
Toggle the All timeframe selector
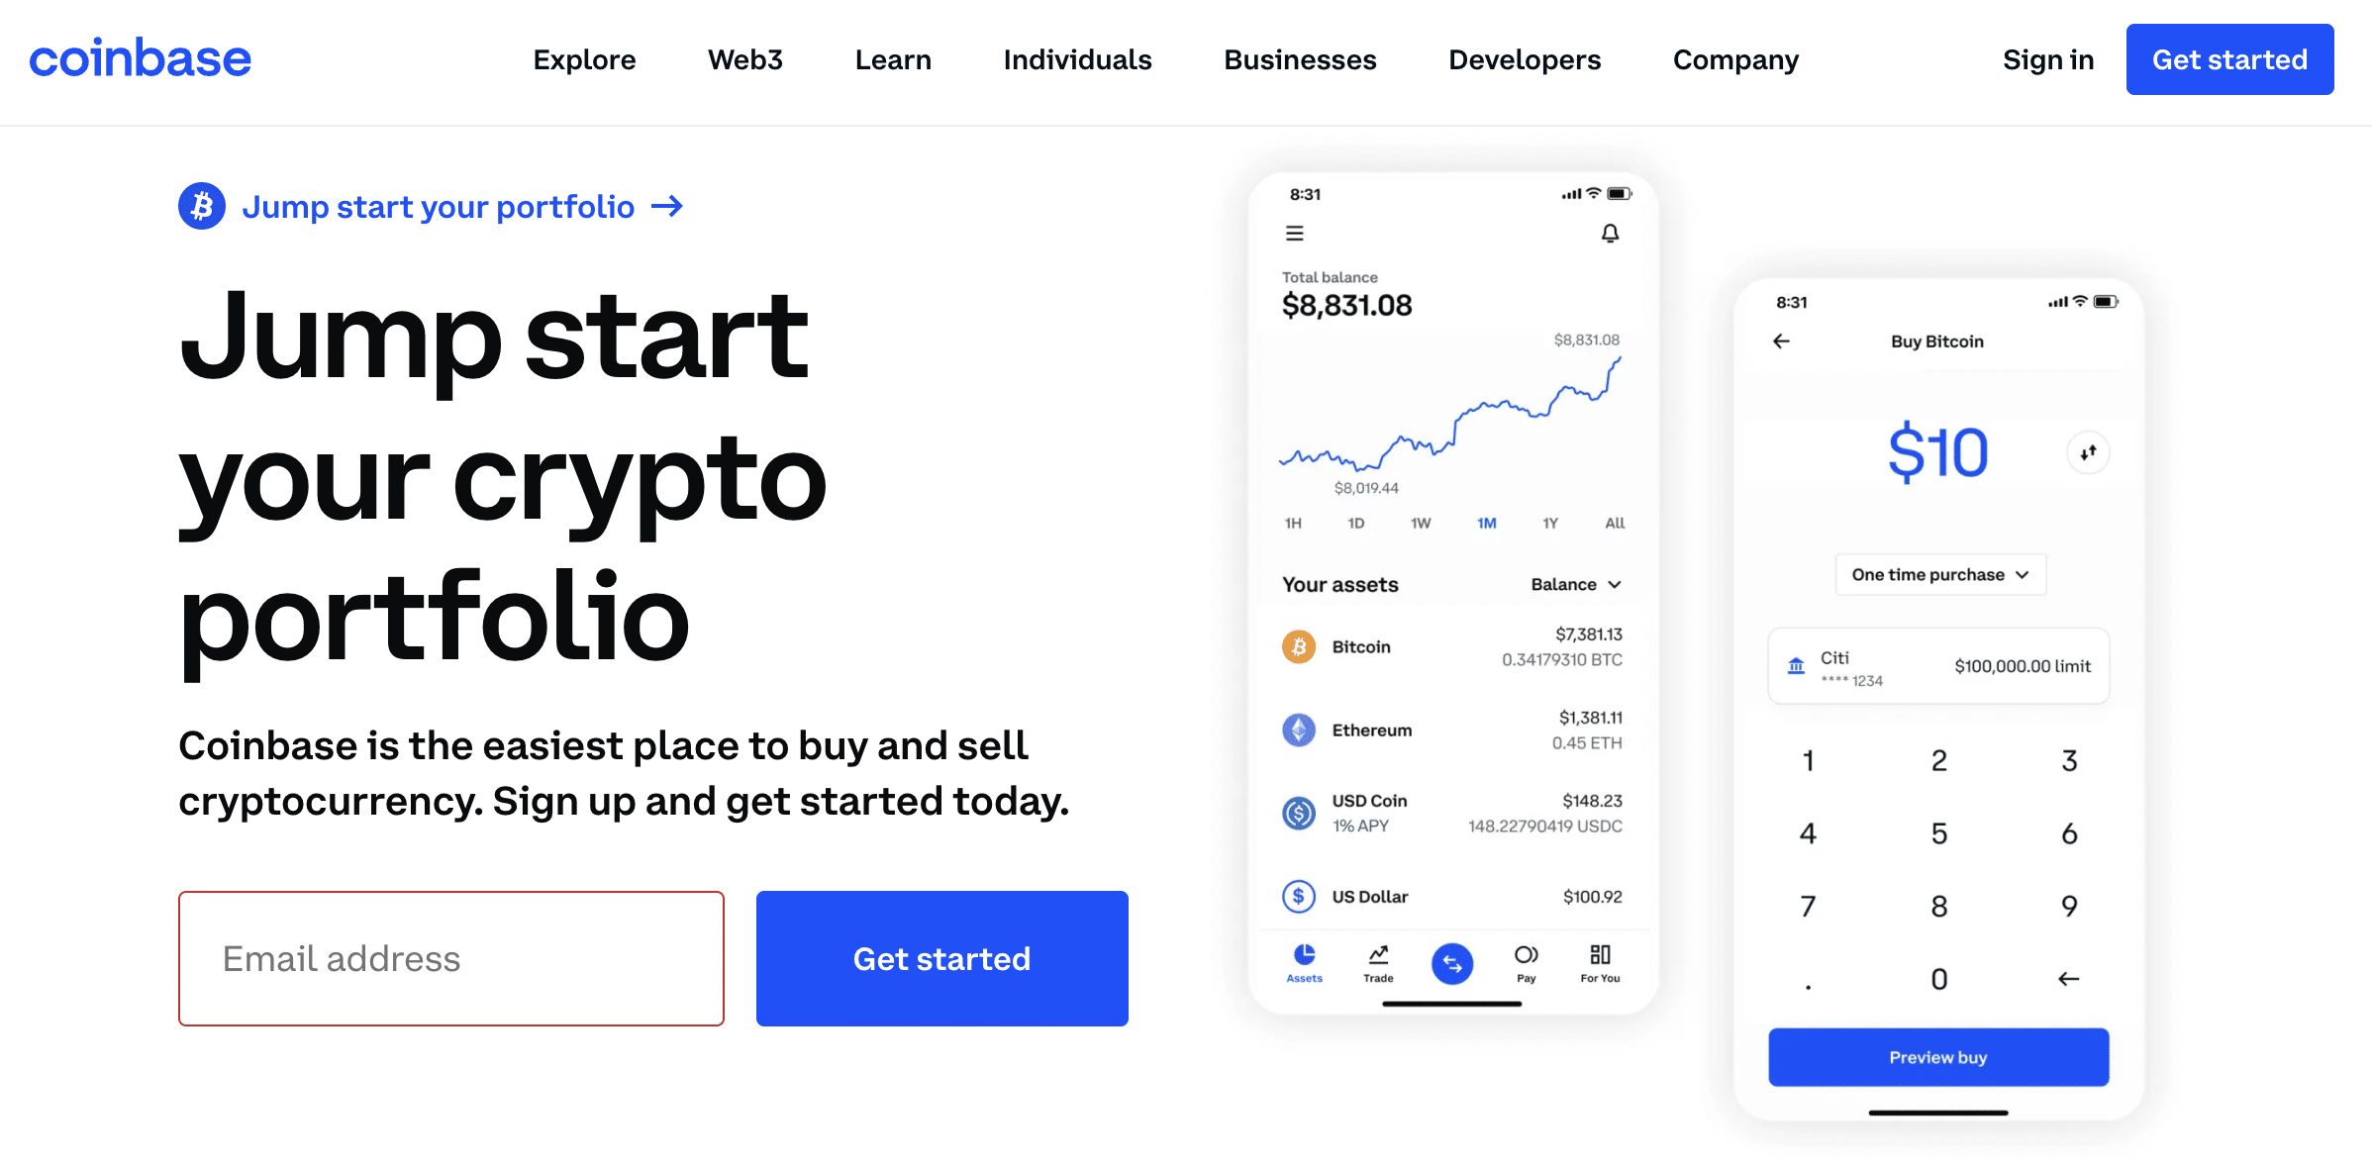point(1608,526)
